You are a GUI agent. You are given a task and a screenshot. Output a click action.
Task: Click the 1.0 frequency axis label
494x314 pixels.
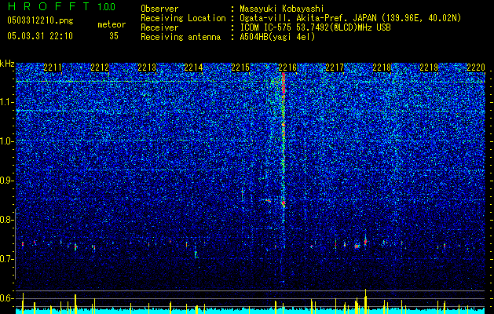click(6, 141)
